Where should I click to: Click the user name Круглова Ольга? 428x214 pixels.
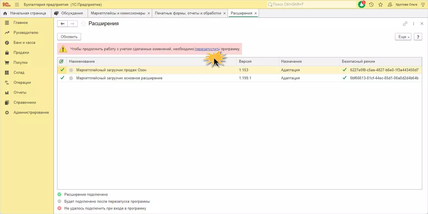[406, 4]
